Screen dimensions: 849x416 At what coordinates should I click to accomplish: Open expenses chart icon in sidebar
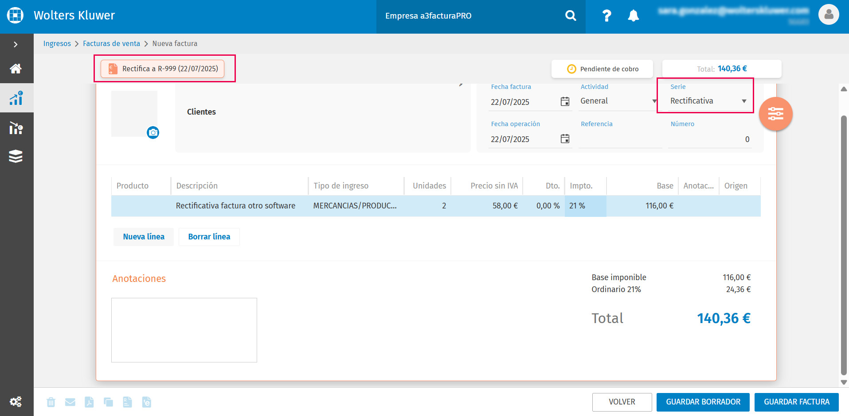16,128
